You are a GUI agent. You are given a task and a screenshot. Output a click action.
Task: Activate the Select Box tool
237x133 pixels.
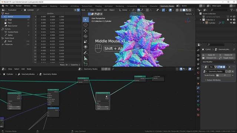coord(86,20)
